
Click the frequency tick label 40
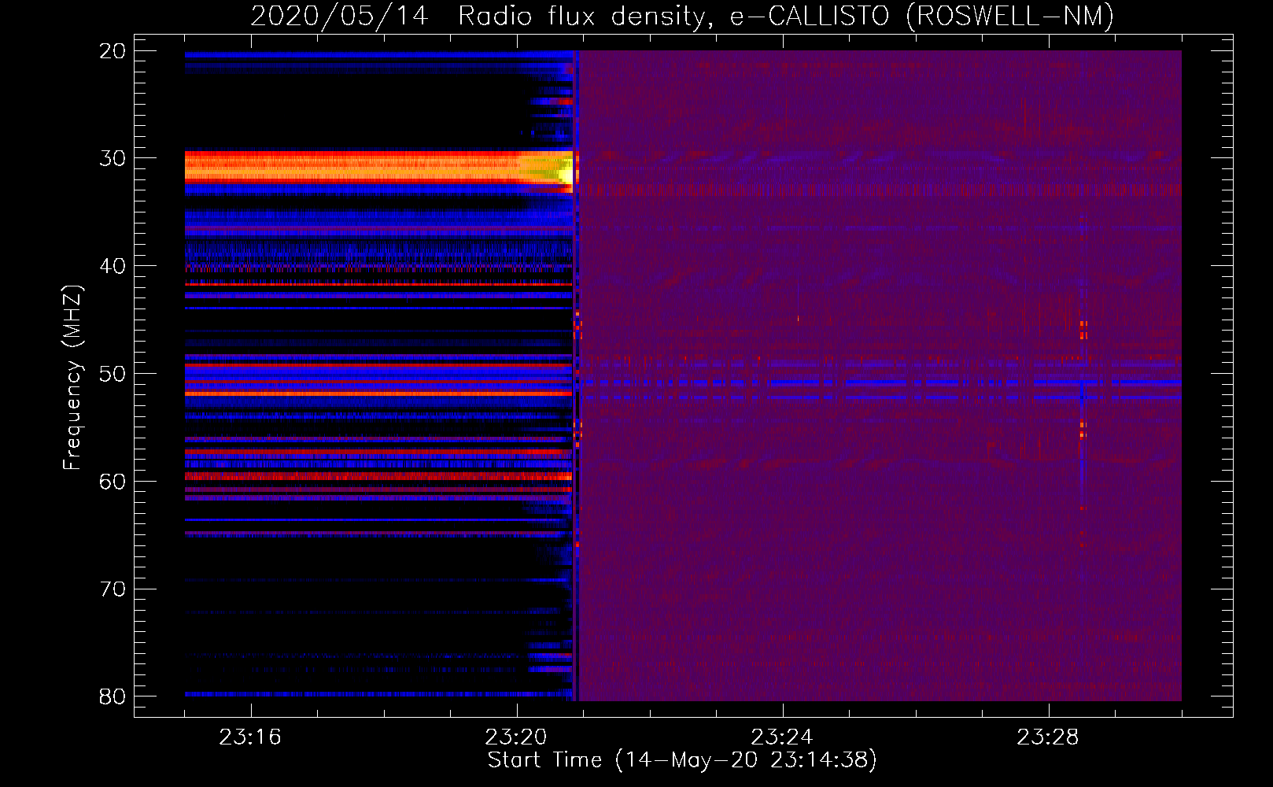(113, 266)
